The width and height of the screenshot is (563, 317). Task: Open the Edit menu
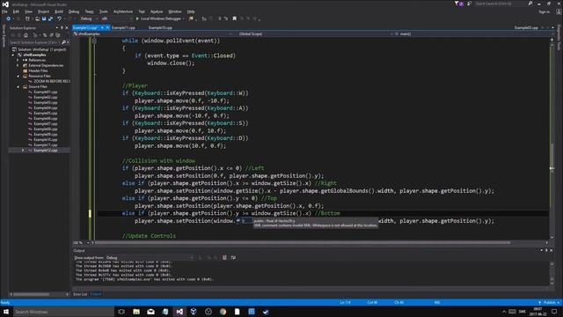(x=16, y=11)
